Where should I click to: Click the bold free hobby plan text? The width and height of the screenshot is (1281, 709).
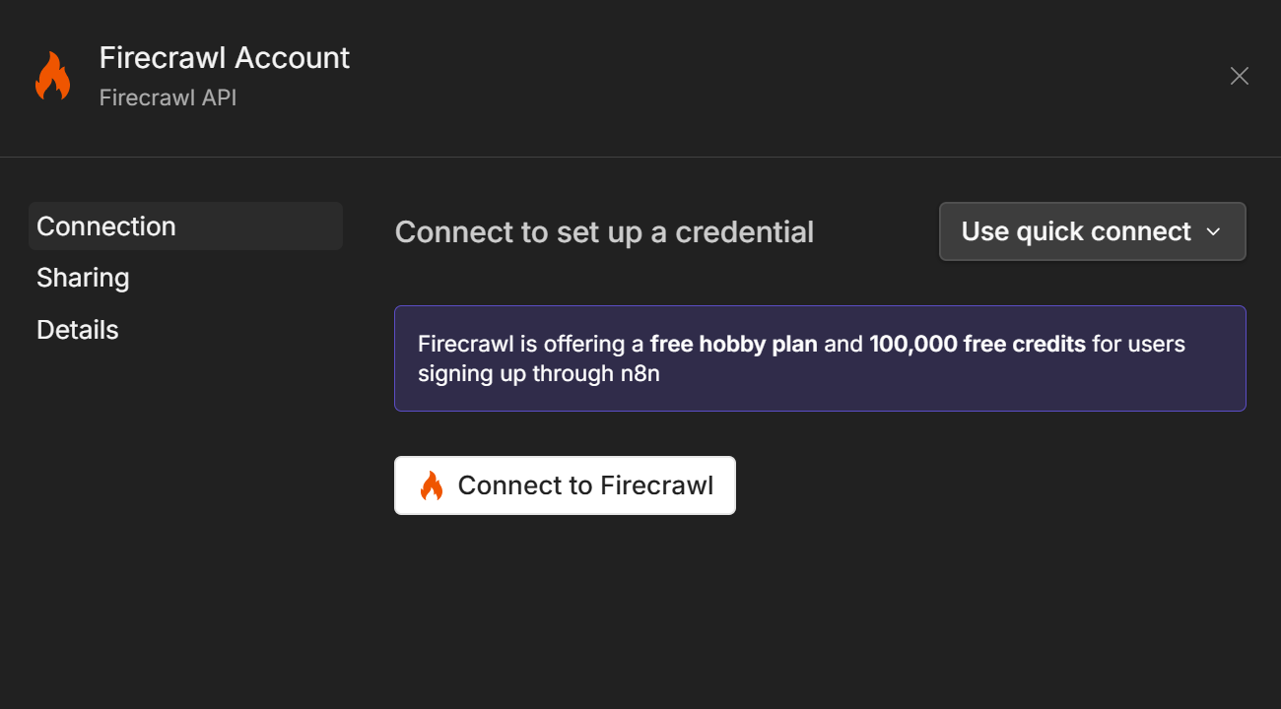tap(733, 345)
